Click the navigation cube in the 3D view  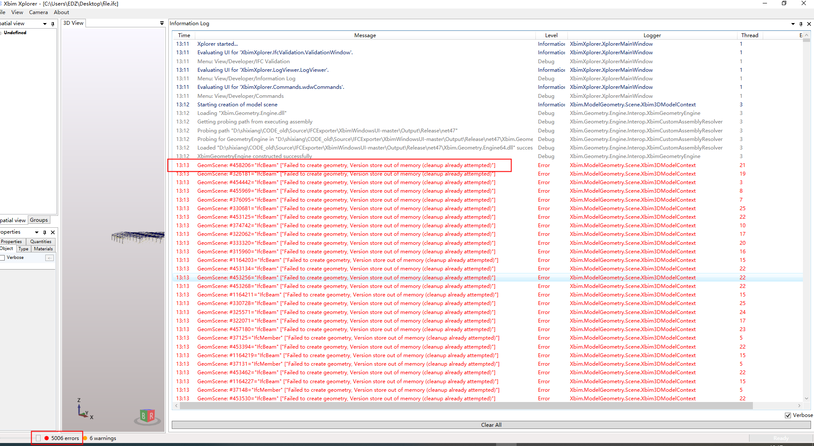click(147, 416)
